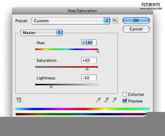Click into the Saturation value field

pos(89,60)
